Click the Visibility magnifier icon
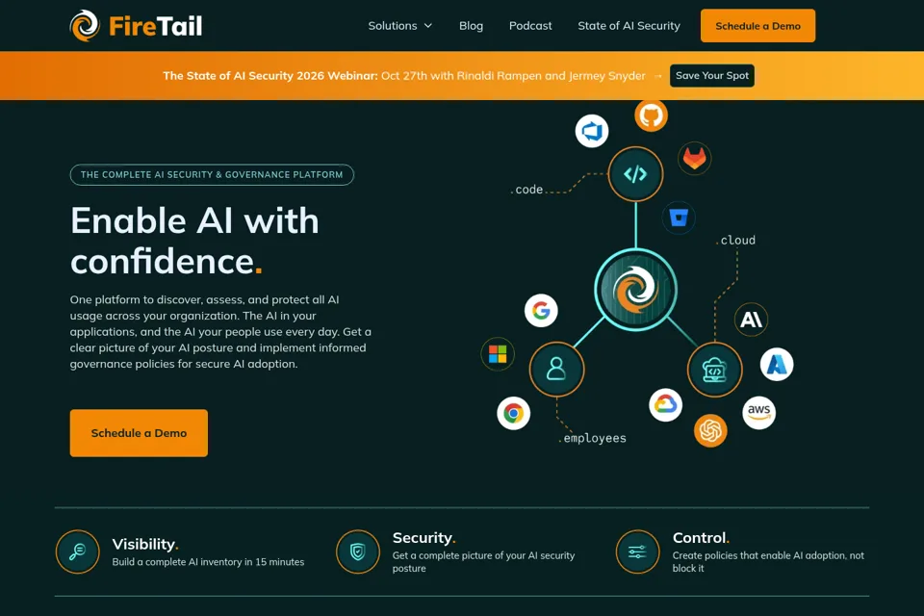Viewport: 924px width, 616px height. (x=77, y=552)
